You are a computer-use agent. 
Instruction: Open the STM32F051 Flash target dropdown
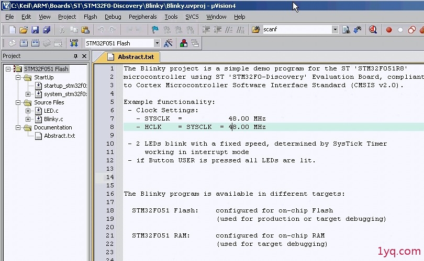tap(157, 43)
